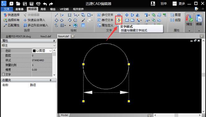Image resolution: width=206 pixels, height=117 pixels.
Task: Switch to the 相关软件 ribbon tab
Action: click(x=78, y=9)
